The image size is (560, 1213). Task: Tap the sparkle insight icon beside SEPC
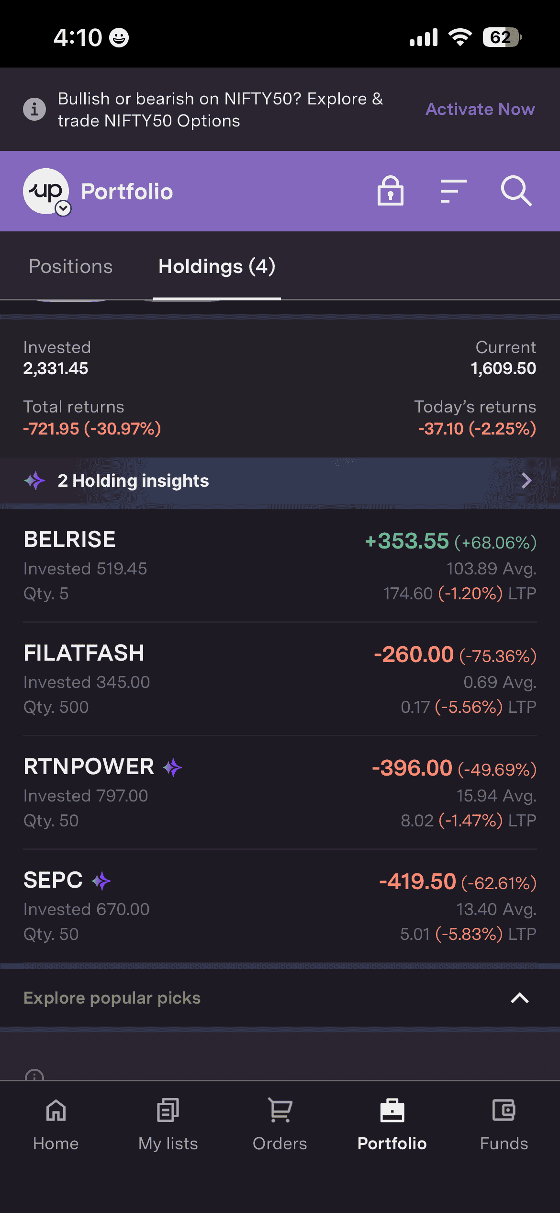pyautogui.click(x=101, y=881)
